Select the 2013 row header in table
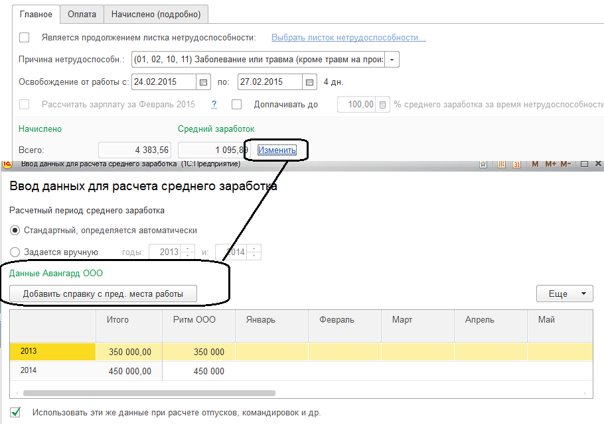 coord(53,351)
